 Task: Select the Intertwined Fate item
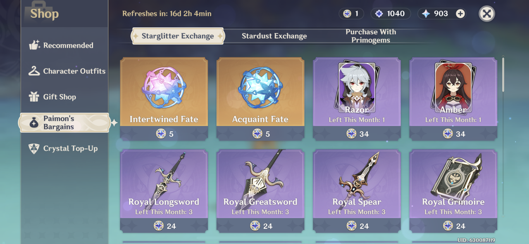click(164, 99)
